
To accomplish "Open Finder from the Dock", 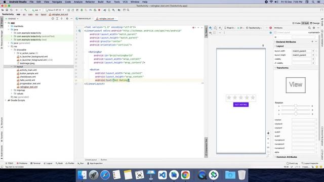I will 82,175.
